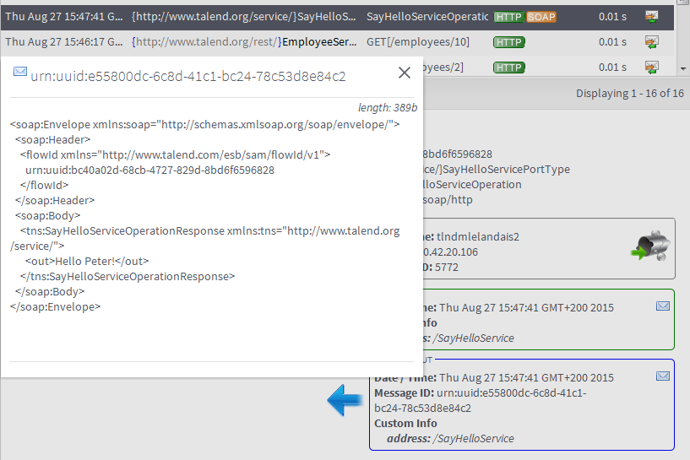Click the blue left arrow flow indicator
The image size is (690, 460).
click(345, 400)
